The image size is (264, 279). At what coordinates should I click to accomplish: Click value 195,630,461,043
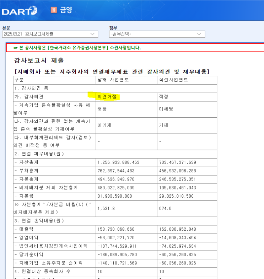click(178, 188)
